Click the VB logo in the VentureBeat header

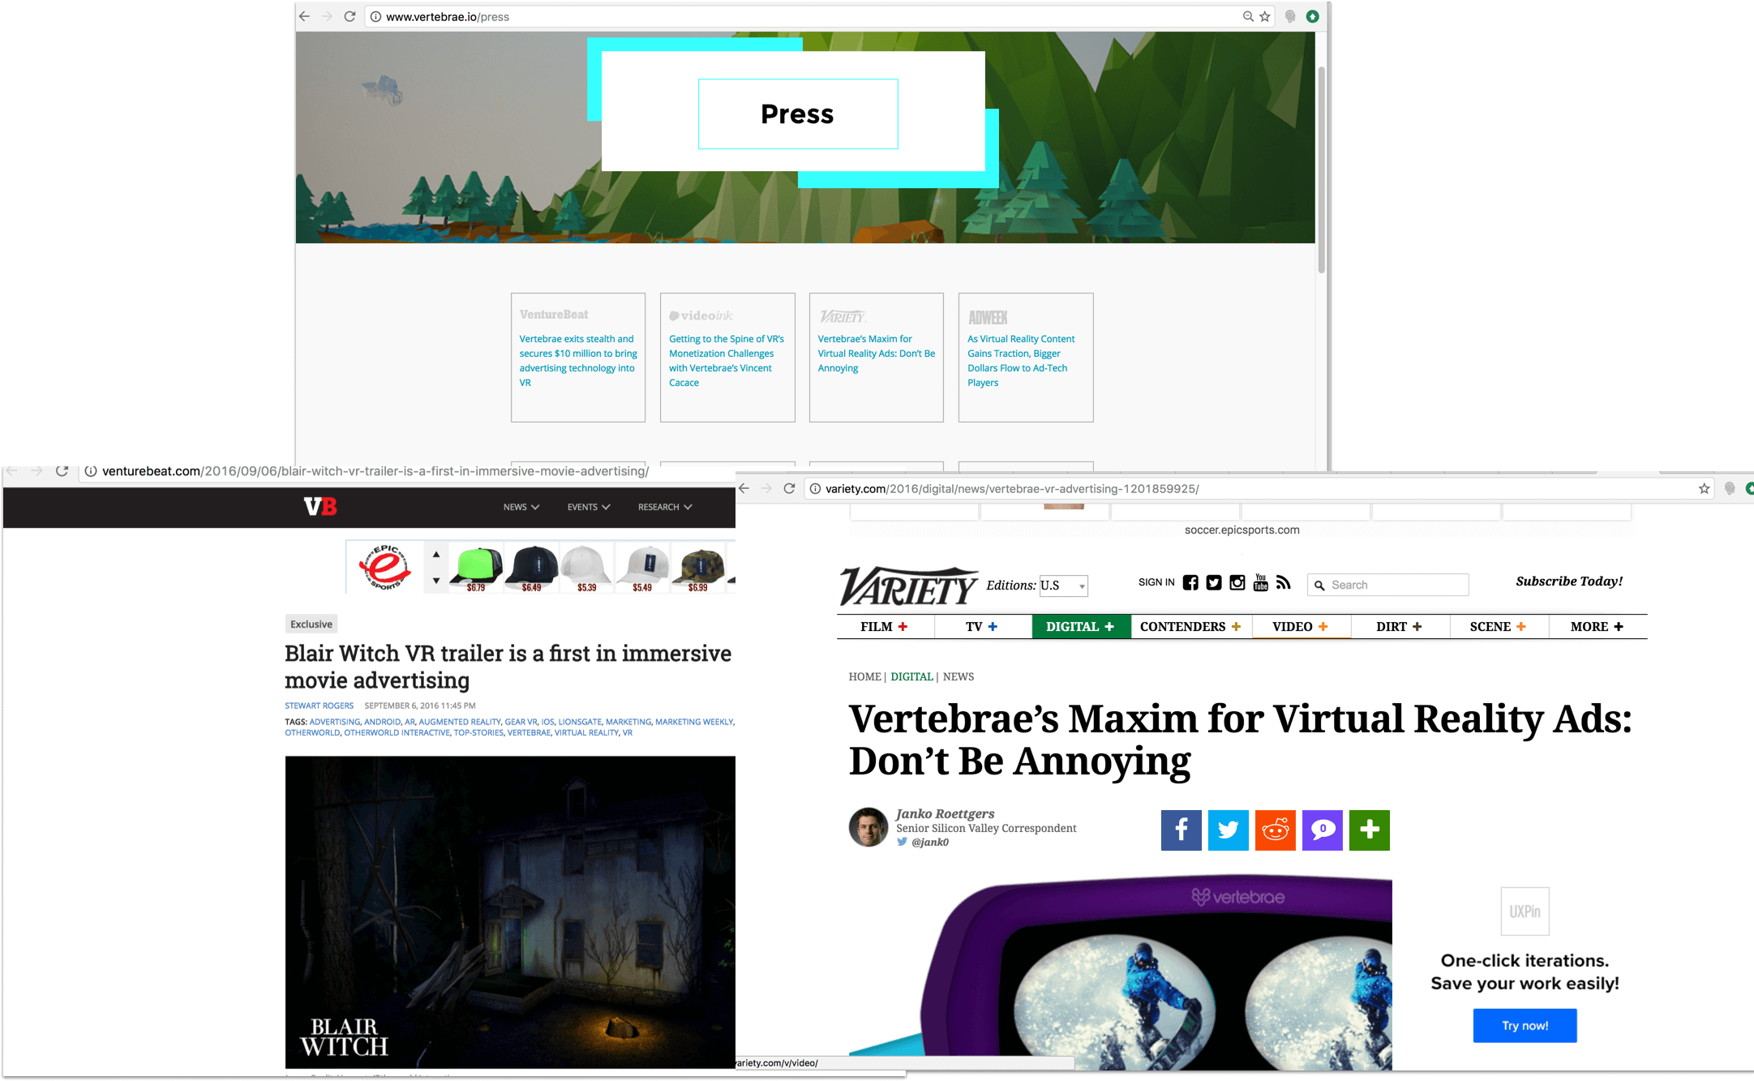pos(320,507)
